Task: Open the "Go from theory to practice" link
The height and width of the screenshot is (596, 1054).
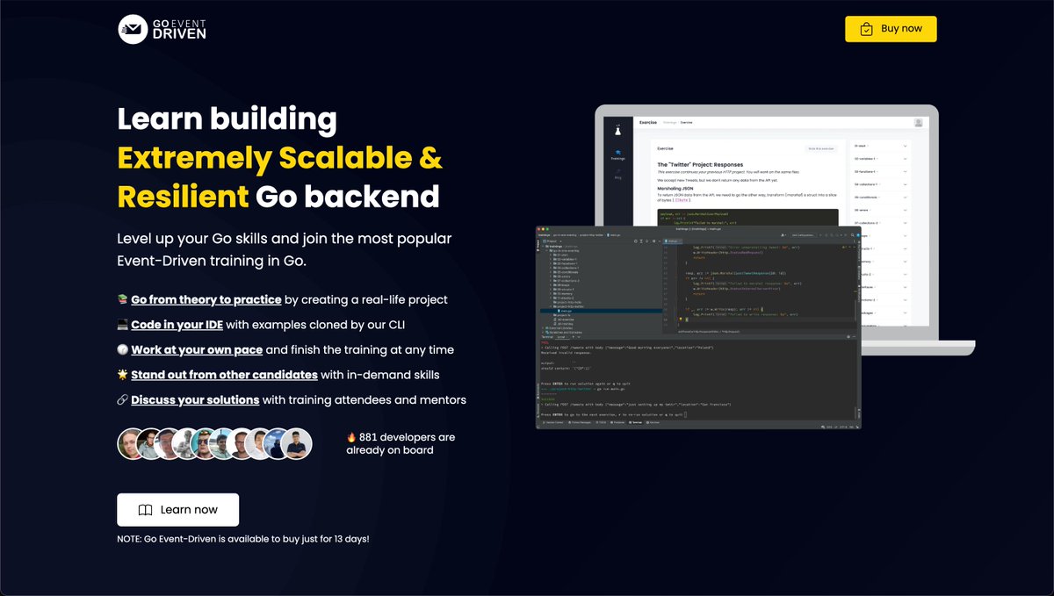Action: tap(206, 300)
